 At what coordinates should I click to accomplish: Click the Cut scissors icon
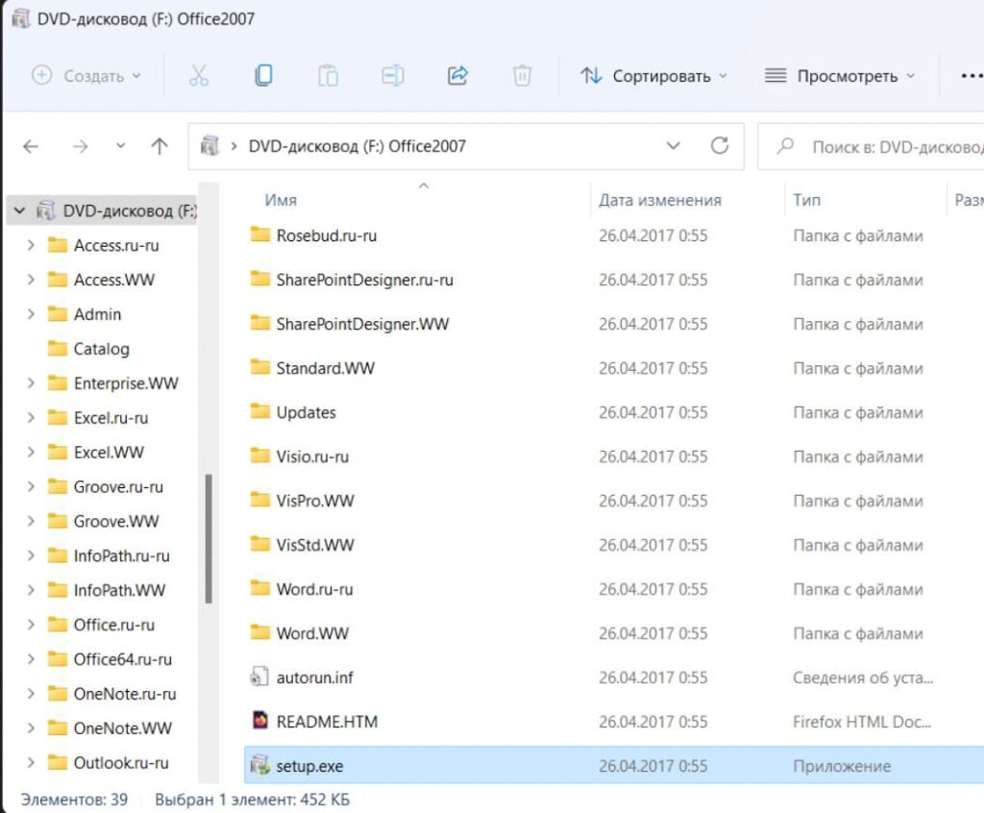point(198,76)
